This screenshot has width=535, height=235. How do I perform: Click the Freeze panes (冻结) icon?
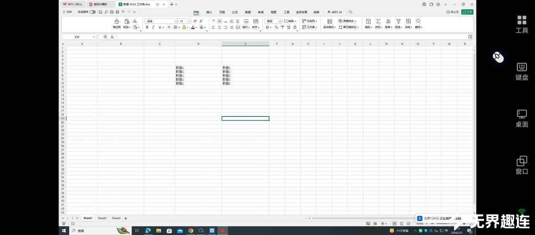coord(408,22)
